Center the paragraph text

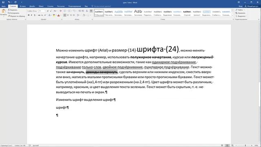pos(68,15)
